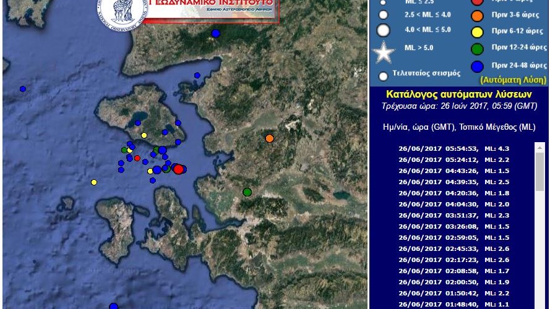
Task: Click the 02:45:33 ML: 2.6 entry
Action: (453, 248)
